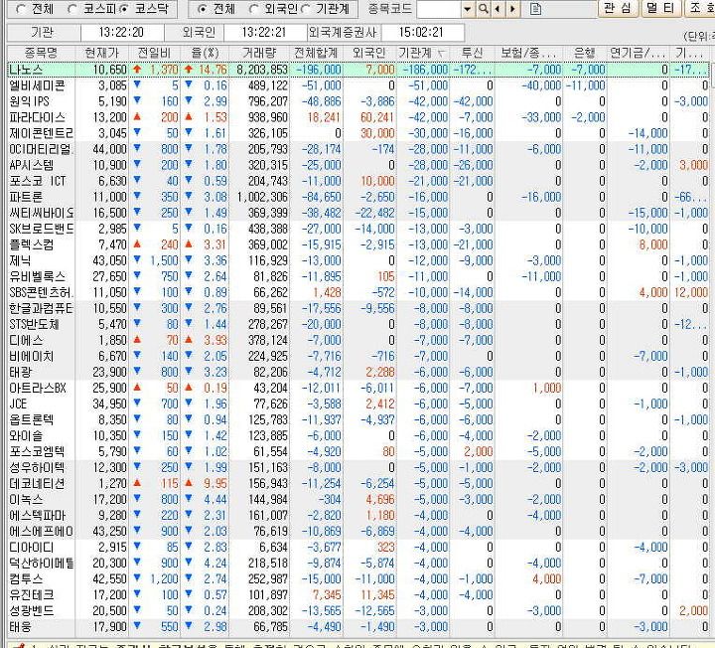Click the previous stock left-arrow icon
This screenshot has height=648, width=715.
[498, 9]
